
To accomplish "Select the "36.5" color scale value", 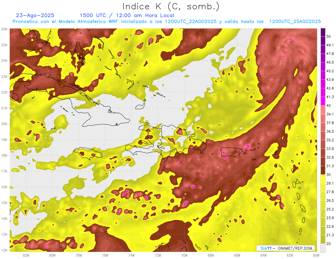I will 330,131.
